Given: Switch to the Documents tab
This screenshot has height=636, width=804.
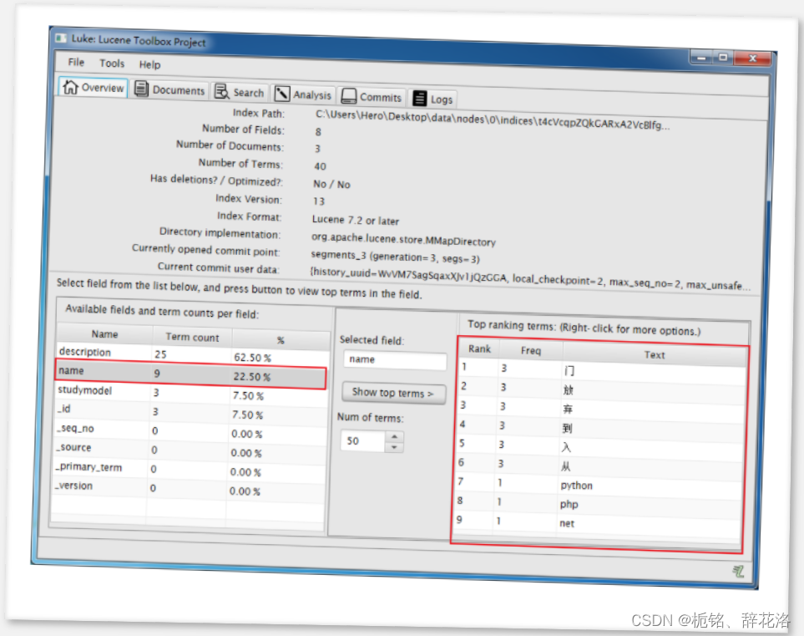Looking at the screenshot, I should click(x=169, y=89).
